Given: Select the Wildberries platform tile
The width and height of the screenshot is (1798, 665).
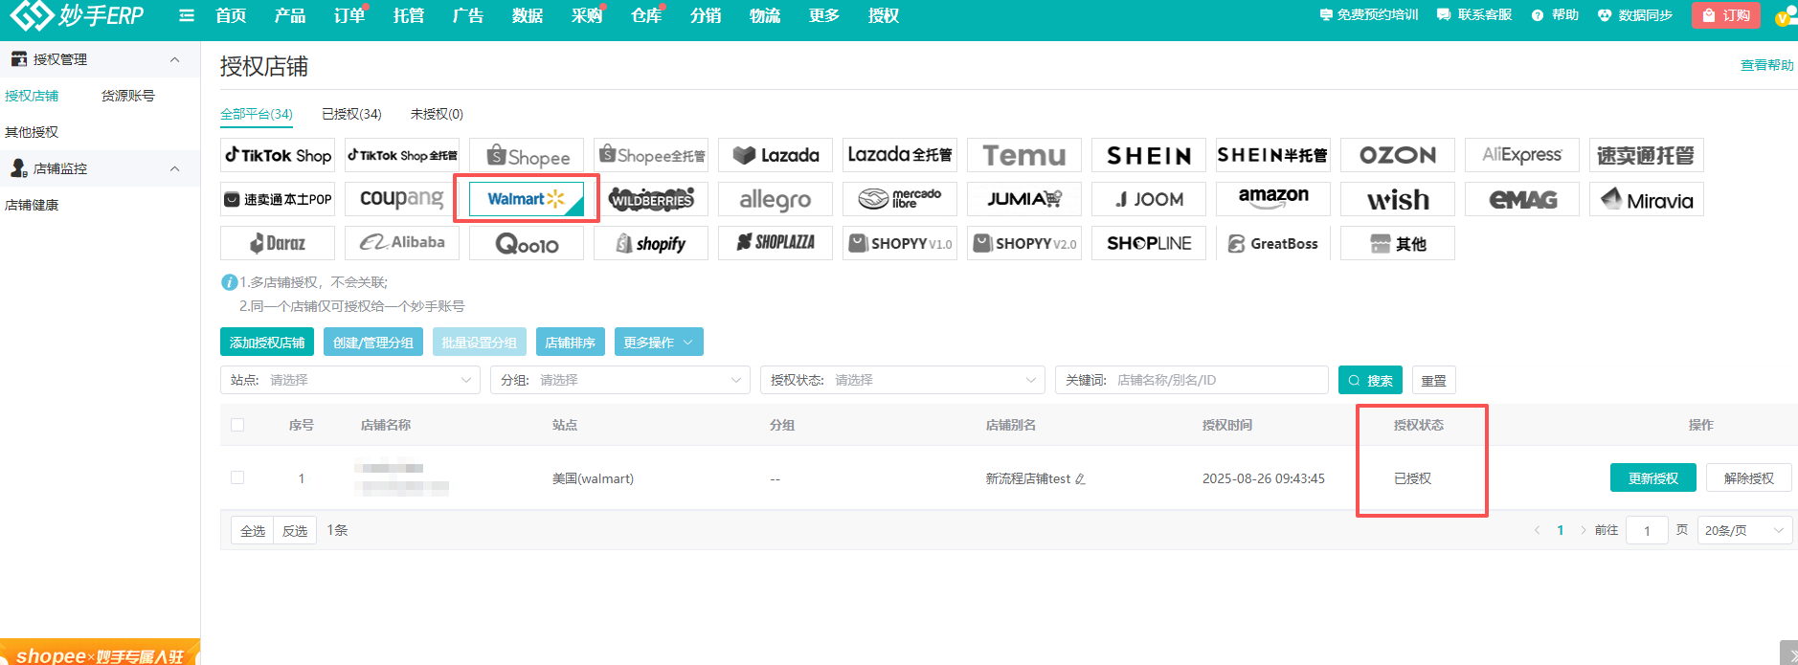Looking at the screenshot, I should (651, 199).
